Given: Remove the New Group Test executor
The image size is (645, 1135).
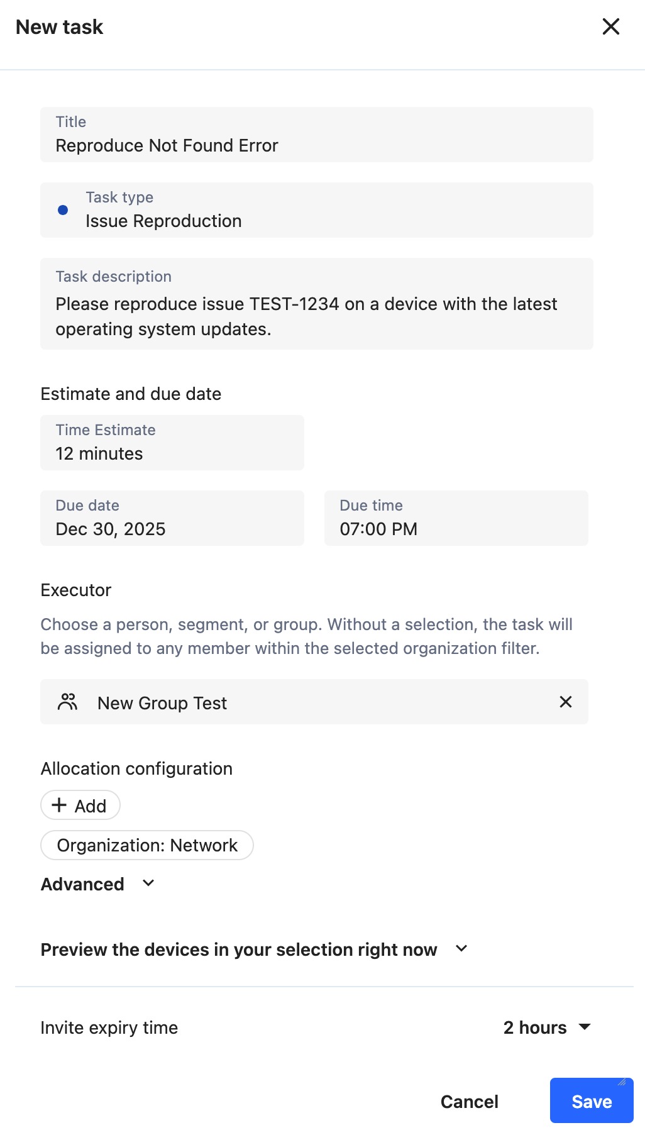Looking at the screenshot, I should [565, 702].
